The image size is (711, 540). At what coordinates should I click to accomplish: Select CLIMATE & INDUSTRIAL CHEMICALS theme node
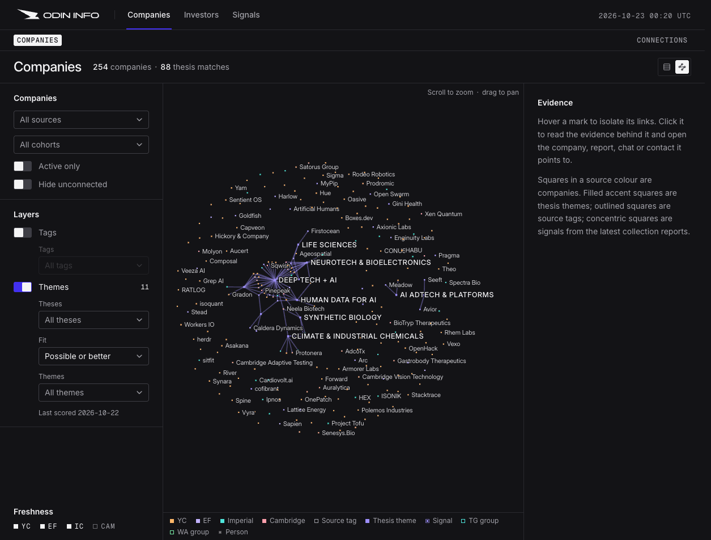pyautogui.click(x=288, y=336)
